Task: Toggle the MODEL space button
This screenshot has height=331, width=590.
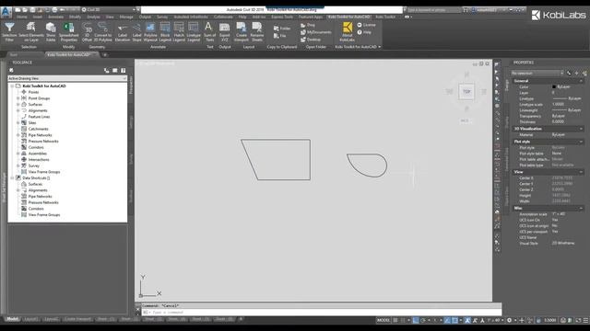Action: tap(383, 320)
